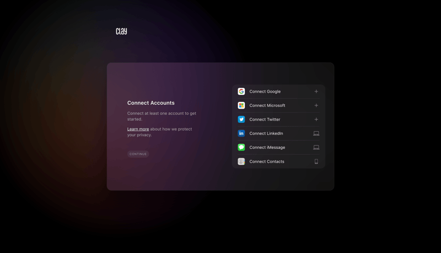The height and width of the screenshot is (253, 441).
Task: Add Microsoft account with plus icon
Action: click(316, 105)
